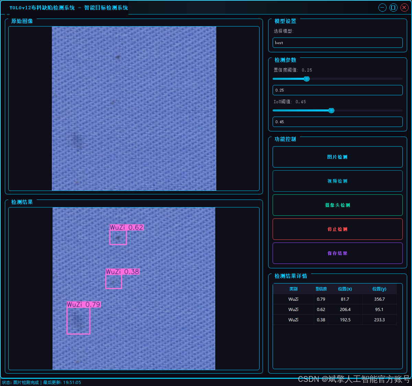Click the 最后更新 19:51:05 timestamp
The width and height of the screenshot is (412, 386).
point(62,383)
